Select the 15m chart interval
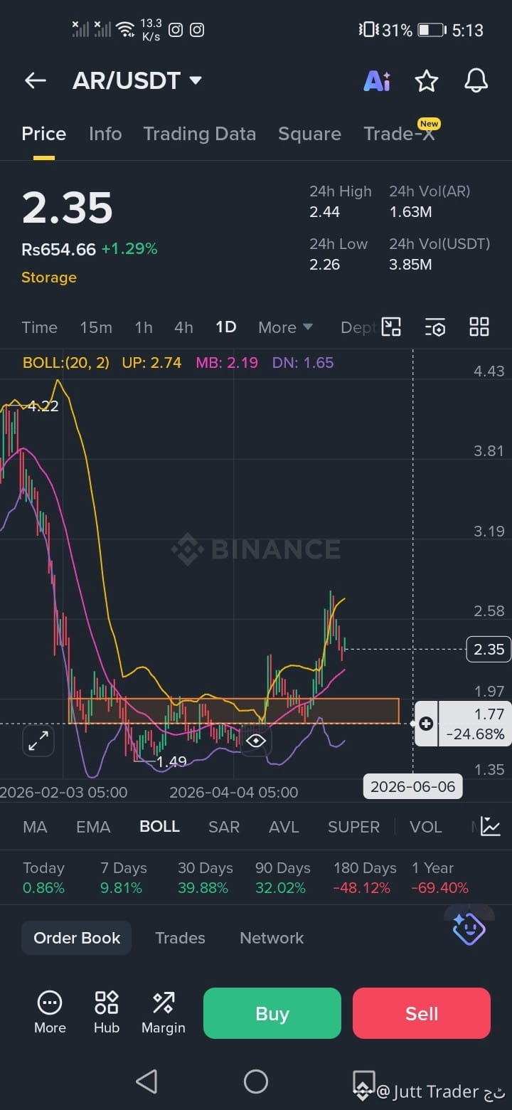 click(96, 327)
